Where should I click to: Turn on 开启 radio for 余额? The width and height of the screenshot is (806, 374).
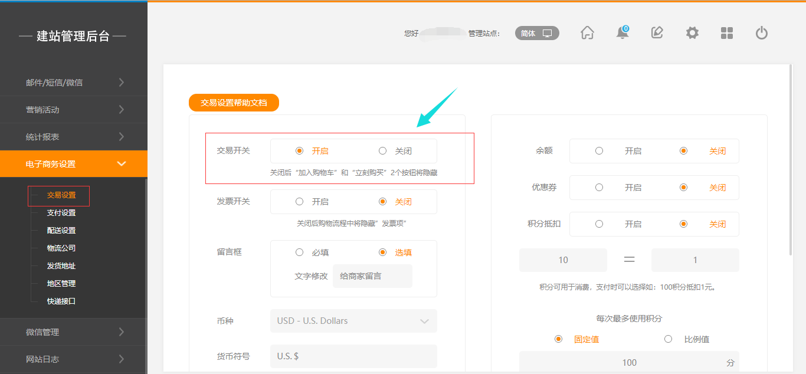[x=599, y=151]
